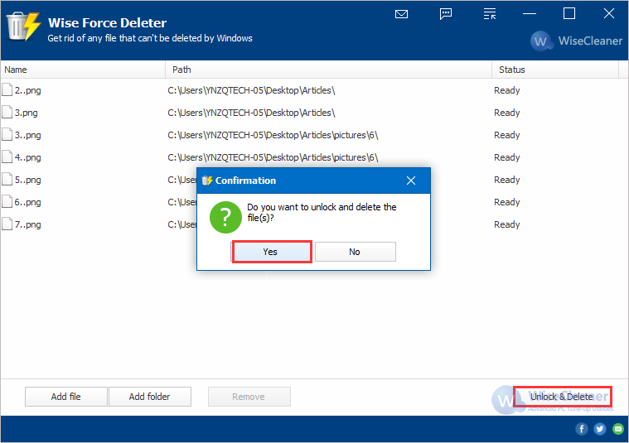
Task: Click the path cell of 3.png row
Action: click(251, 113)
